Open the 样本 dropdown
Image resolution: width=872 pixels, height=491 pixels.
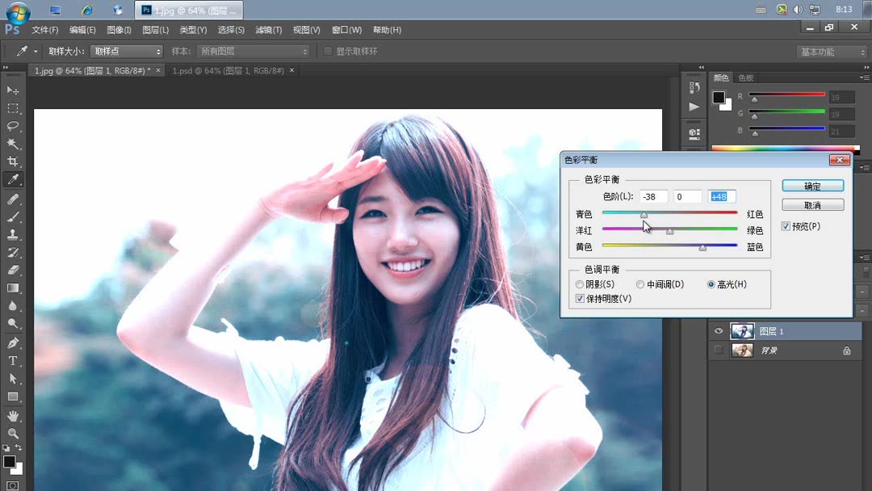click(x=253, y=51)
